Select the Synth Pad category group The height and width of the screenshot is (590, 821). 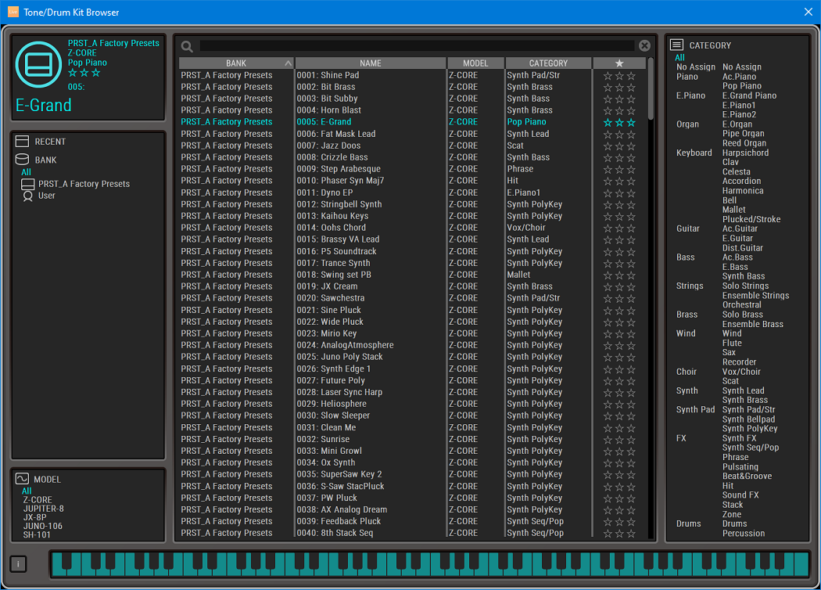(695, 410)
